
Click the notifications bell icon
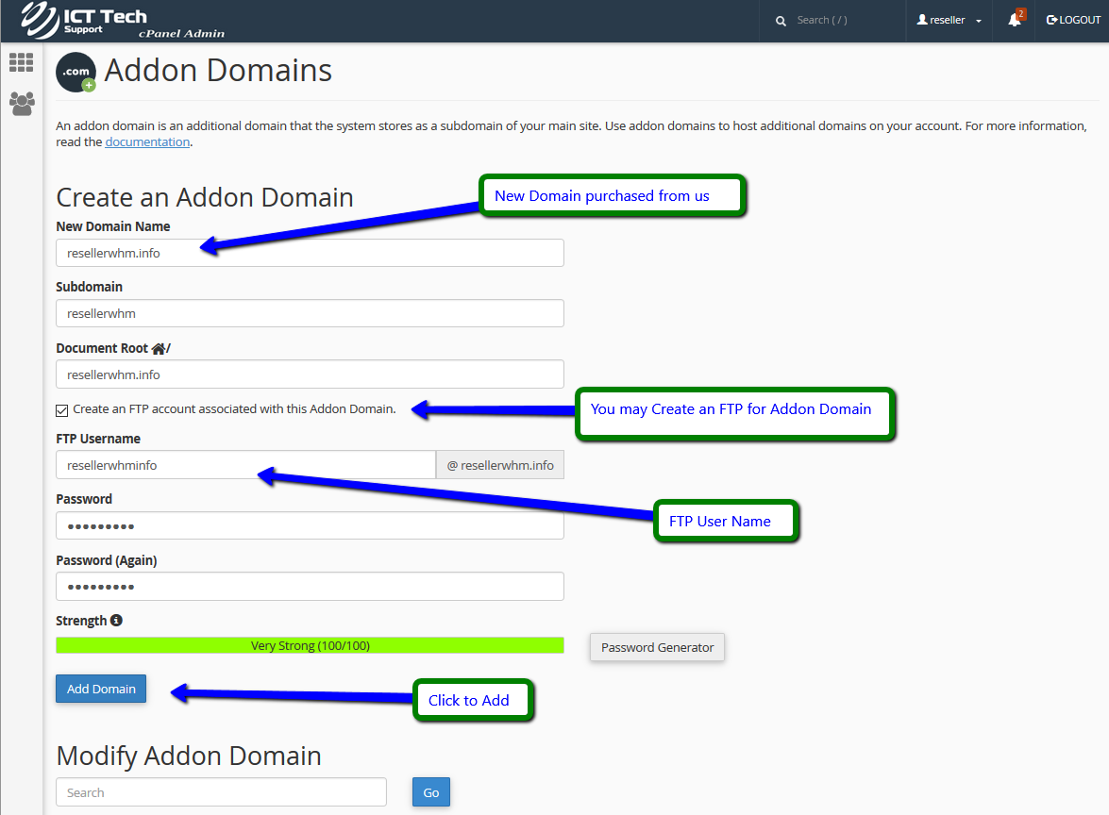tap(1014, 20)
